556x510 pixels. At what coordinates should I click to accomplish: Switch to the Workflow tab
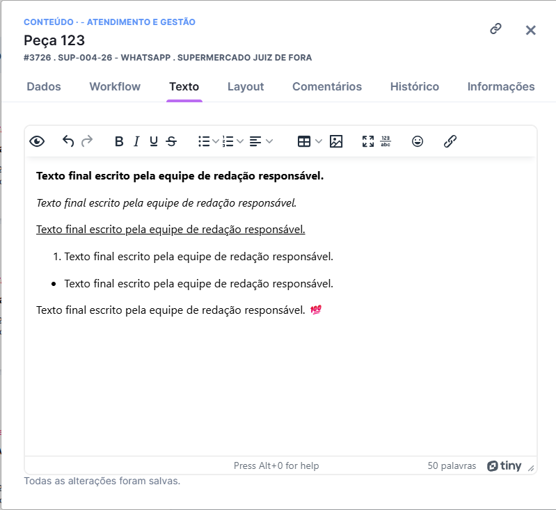coord(115,86)
